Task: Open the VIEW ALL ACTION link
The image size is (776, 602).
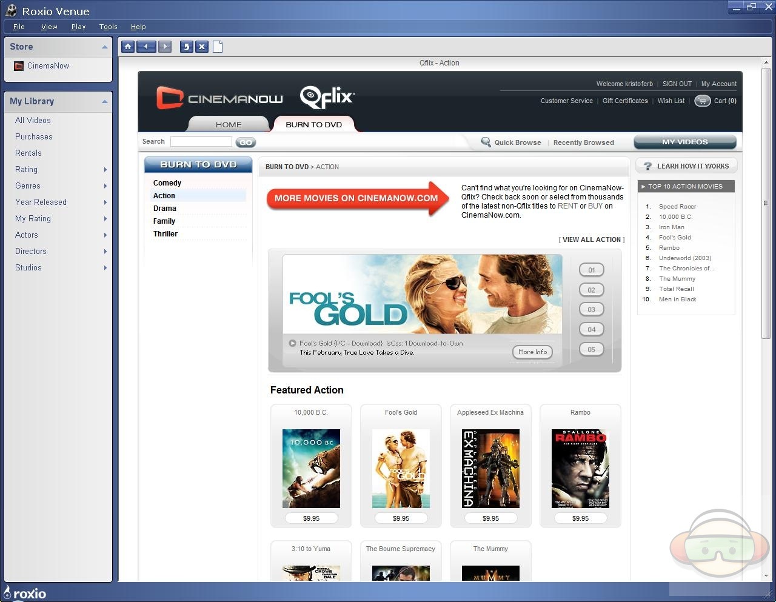Action: [x=591, y=239]
